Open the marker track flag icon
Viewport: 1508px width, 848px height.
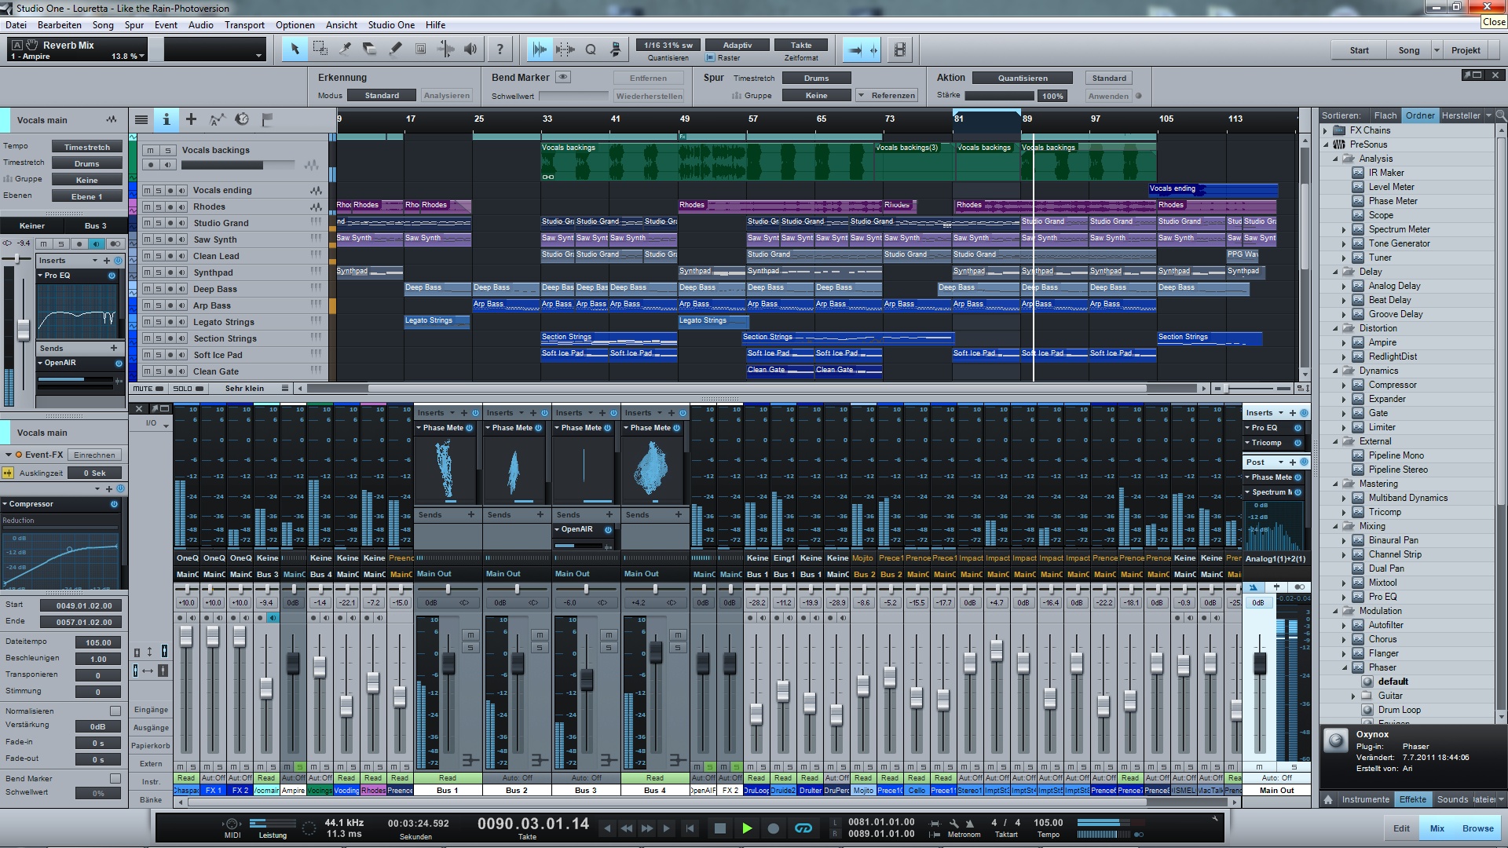[267, 119]
